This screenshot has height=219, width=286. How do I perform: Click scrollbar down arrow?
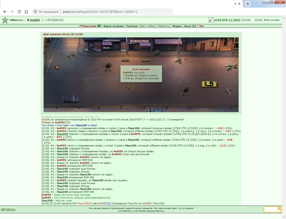[x=284, y=217]
